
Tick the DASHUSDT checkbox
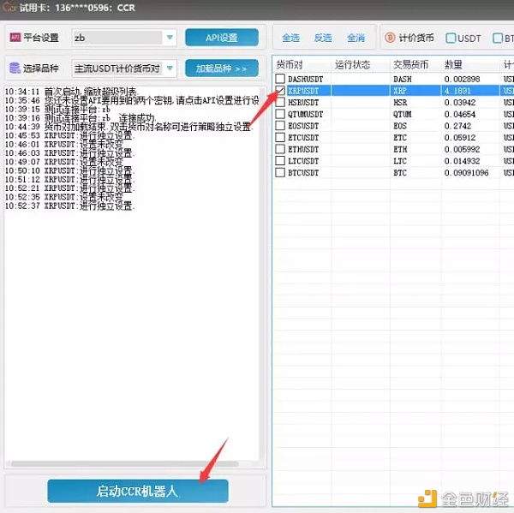coord(280,79)
